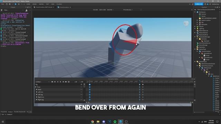221x124 pixels.
Task: Click the filter funnel icon in Output panel
Action: tap(1, 10)
